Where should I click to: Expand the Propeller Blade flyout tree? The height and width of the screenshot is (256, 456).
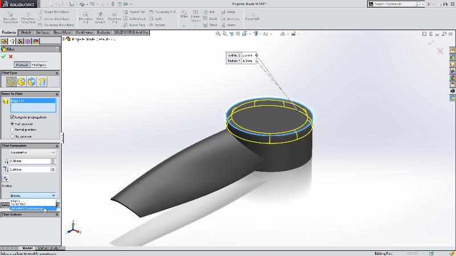coord(63,39)
